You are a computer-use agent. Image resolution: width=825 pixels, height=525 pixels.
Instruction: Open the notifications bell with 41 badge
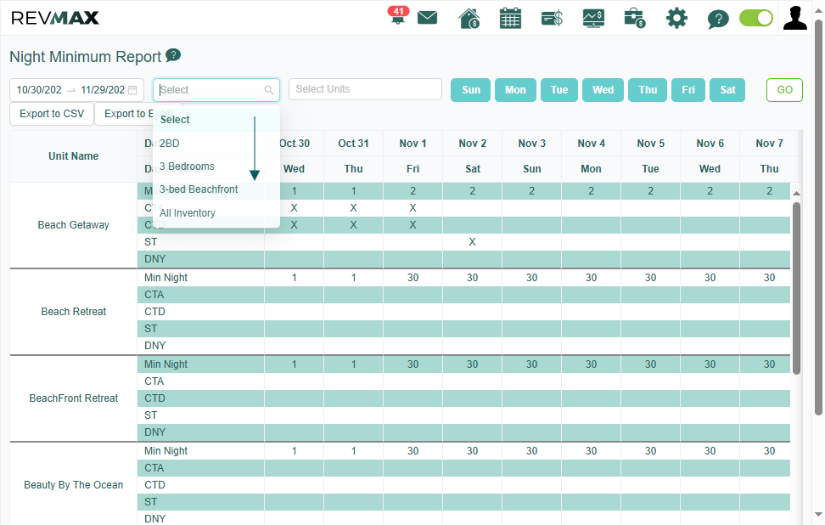[398, 16]
